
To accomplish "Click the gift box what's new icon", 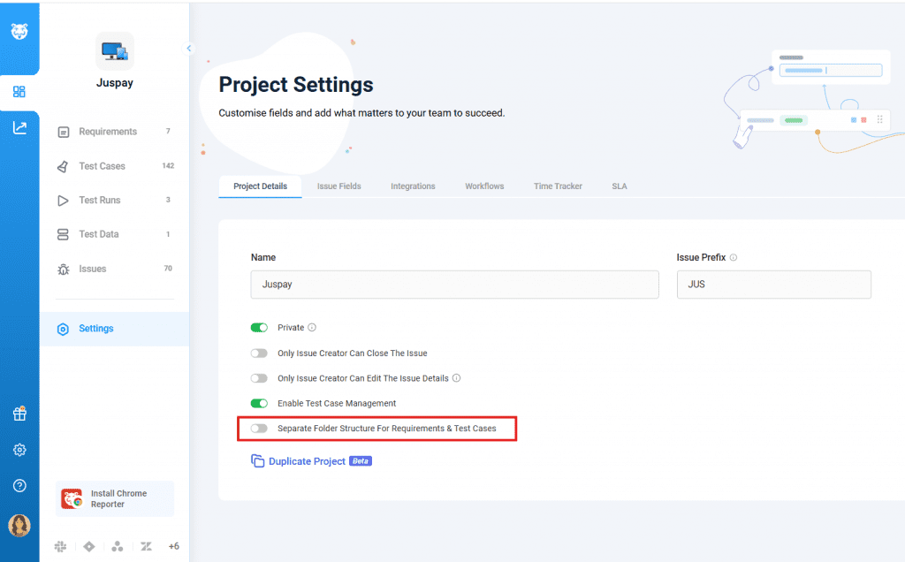I will click(19, 414).
